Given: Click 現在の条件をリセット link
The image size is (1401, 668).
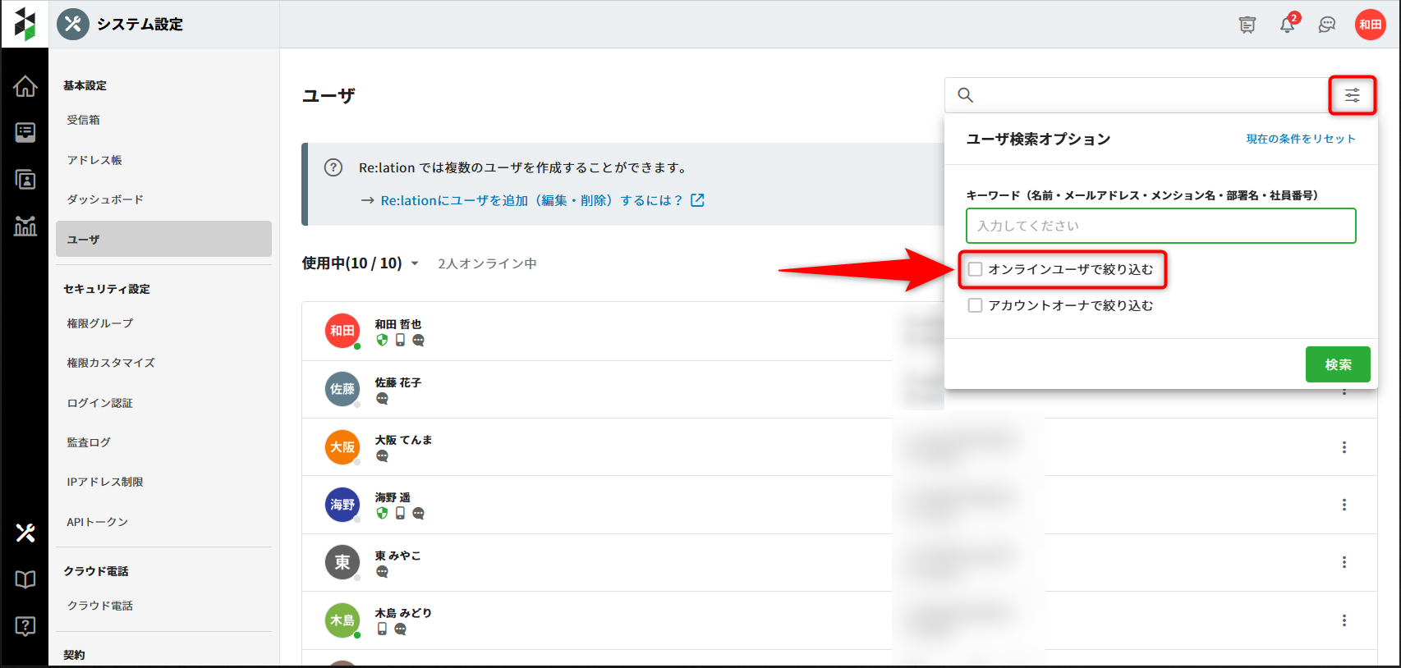Looking at the screenshot, I should click(1300, 139).
